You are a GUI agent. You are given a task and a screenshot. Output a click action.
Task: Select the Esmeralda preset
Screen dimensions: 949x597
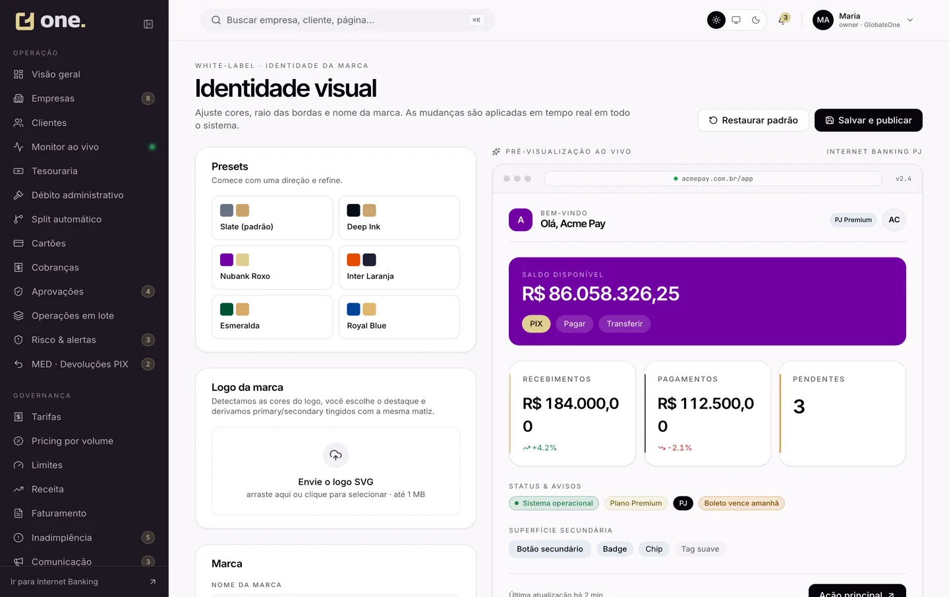[272, 317]
